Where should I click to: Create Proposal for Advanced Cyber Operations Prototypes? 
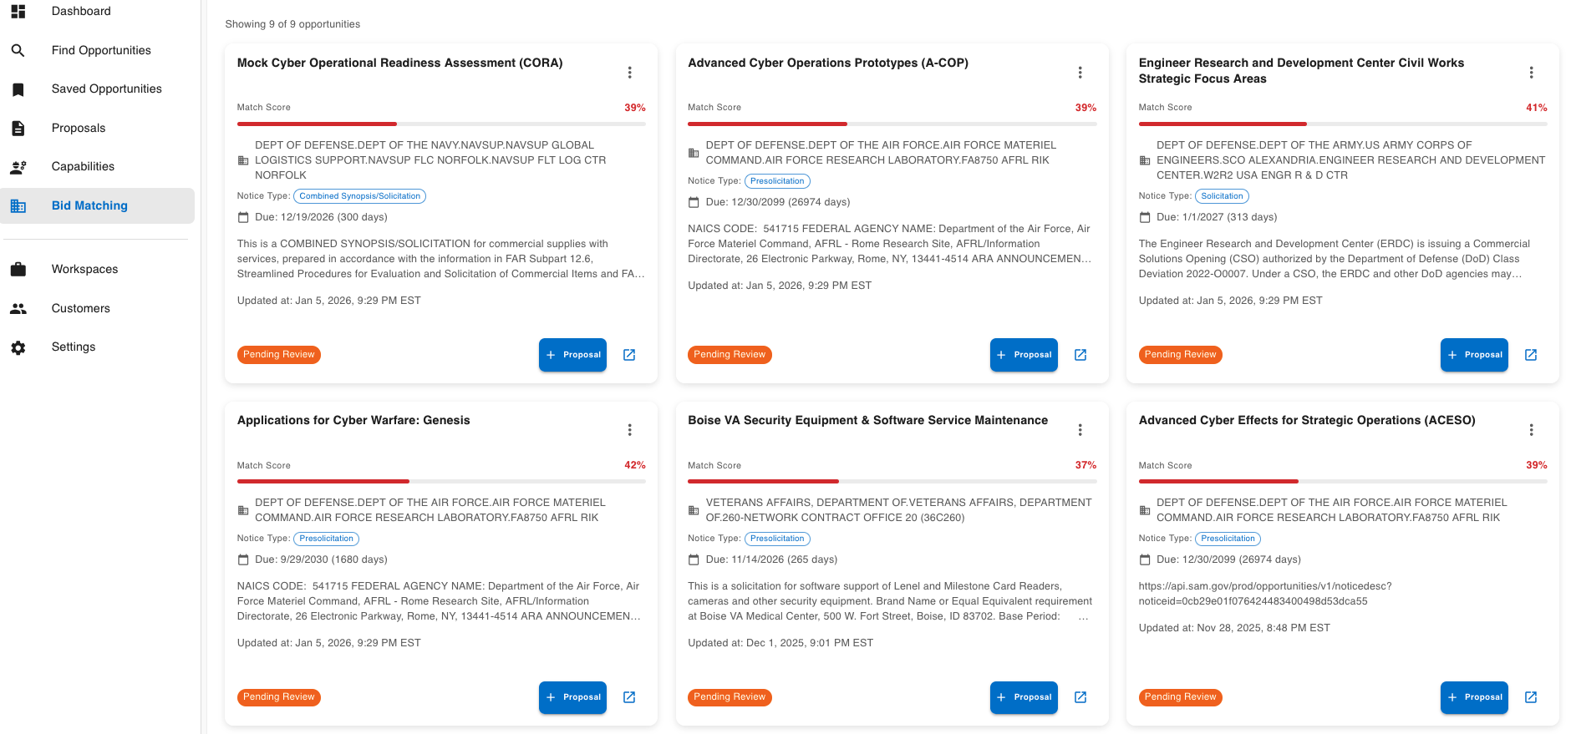(1023, 355)
